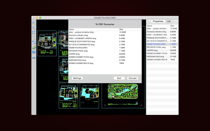Click the yellow minimize window button
The image size is (210, 131).
[x=37, y=18]
